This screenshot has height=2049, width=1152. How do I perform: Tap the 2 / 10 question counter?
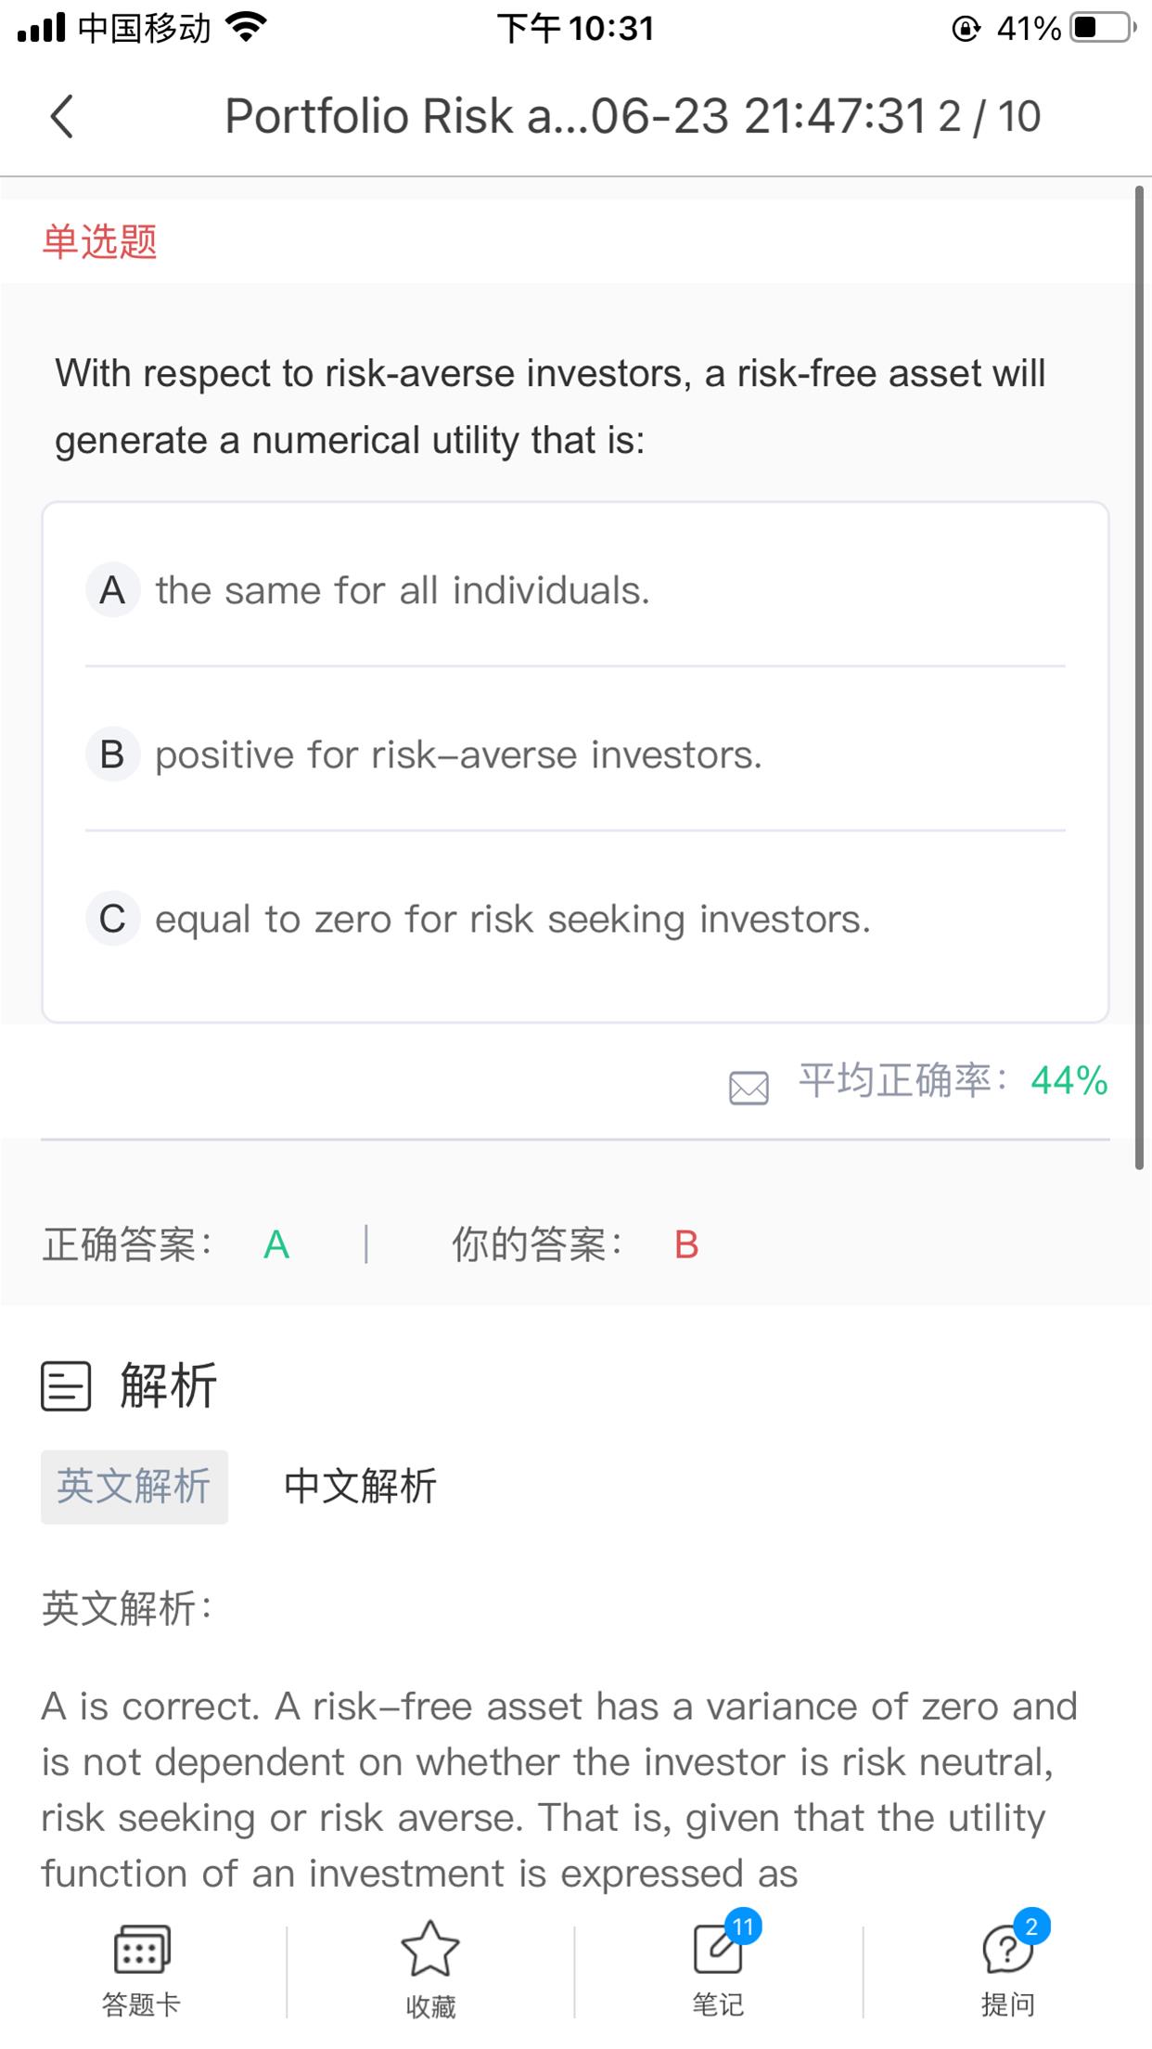tap(990, 117)
